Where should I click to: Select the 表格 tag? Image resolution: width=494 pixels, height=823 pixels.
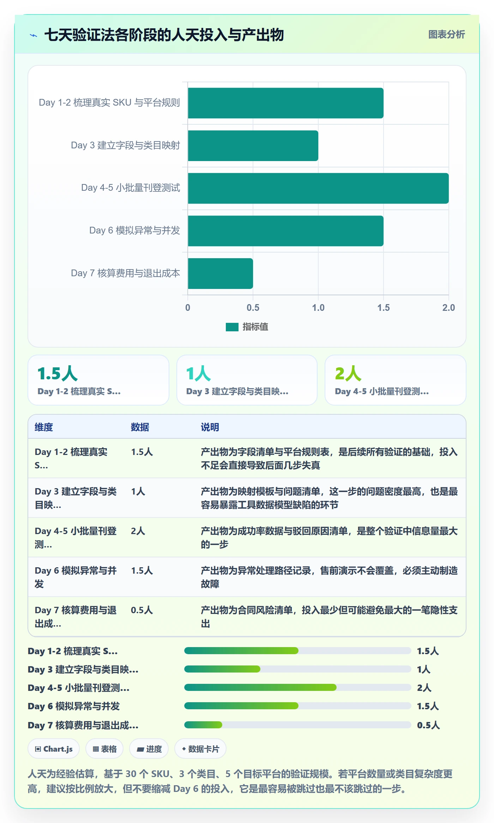click(104, 748)
